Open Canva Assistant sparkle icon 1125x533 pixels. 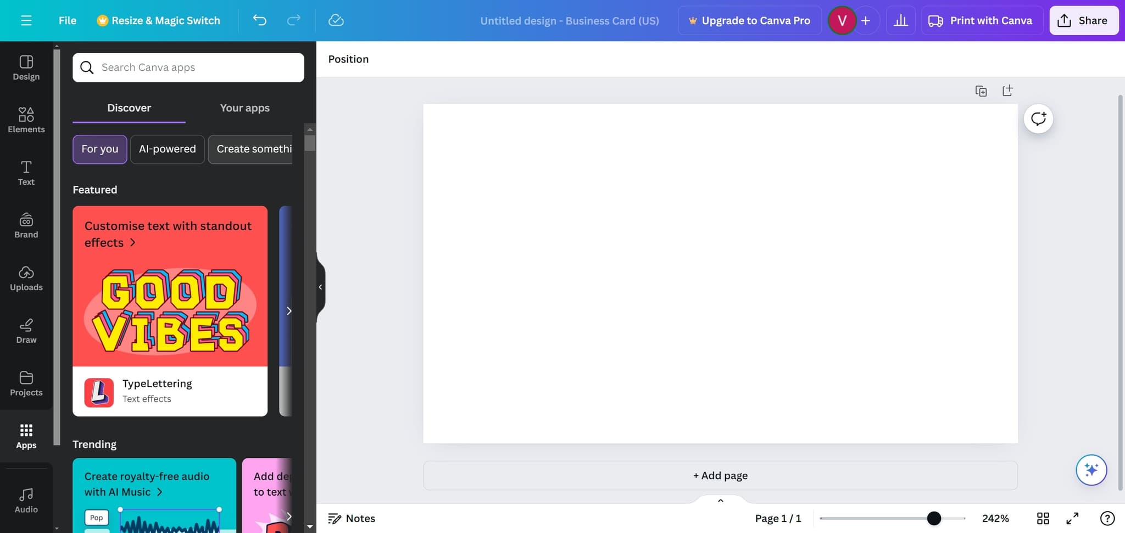point(1091,470)
